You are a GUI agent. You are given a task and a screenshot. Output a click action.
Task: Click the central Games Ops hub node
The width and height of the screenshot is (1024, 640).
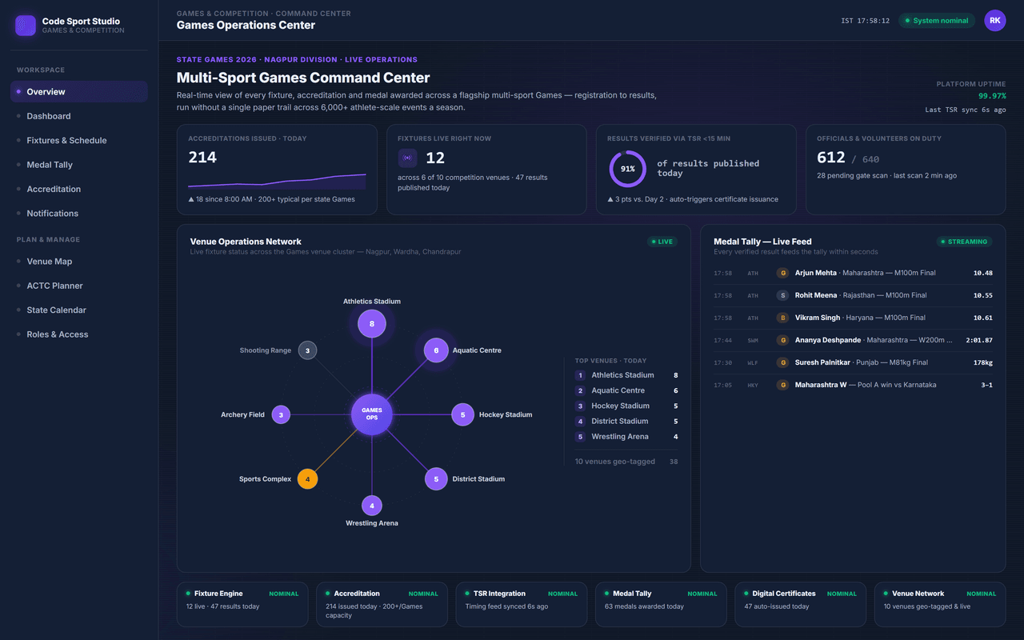pos(372,414)
